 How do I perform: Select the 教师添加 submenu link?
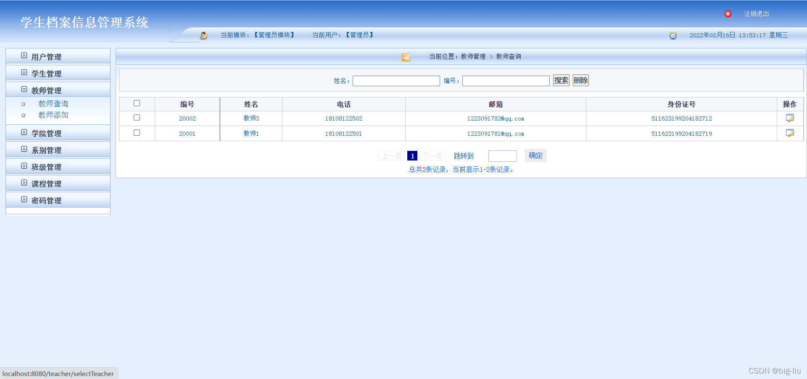[x=53, y=115]
